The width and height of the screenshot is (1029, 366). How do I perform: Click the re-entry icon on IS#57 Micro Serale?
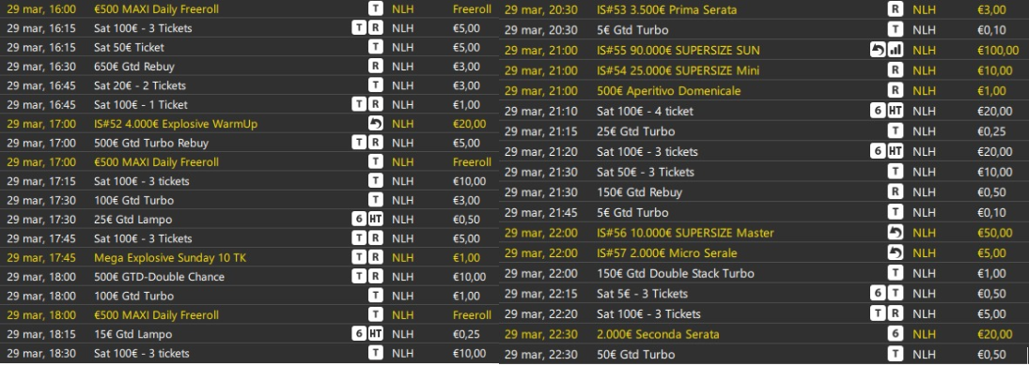point(896,253)
